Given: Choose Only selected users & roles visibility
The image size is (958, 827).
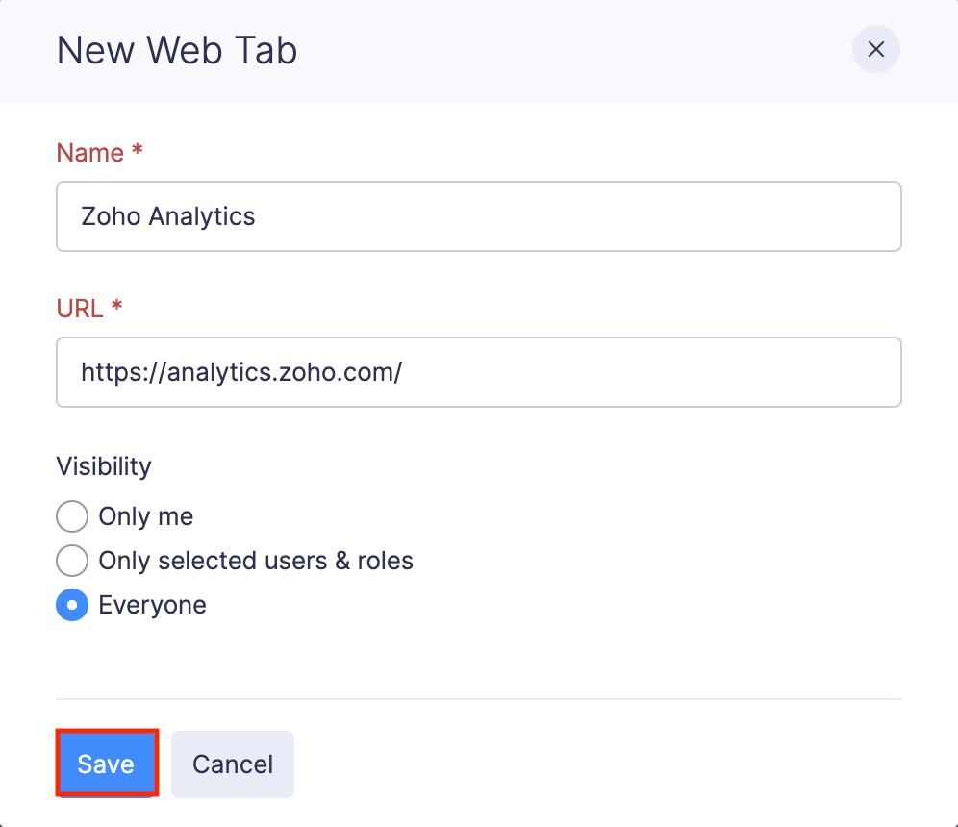Looking at the screenshot, I should (x=71, y=561).
